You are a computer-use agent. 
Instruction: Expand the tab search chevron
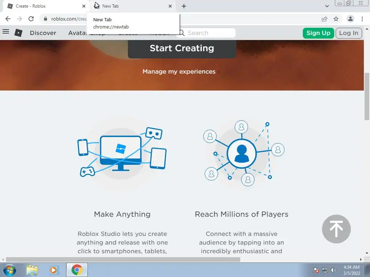327,6
